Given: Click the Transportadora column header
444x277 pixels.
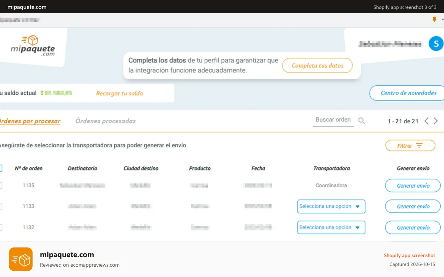Looking at the screenshot, I should click(332, 168).
